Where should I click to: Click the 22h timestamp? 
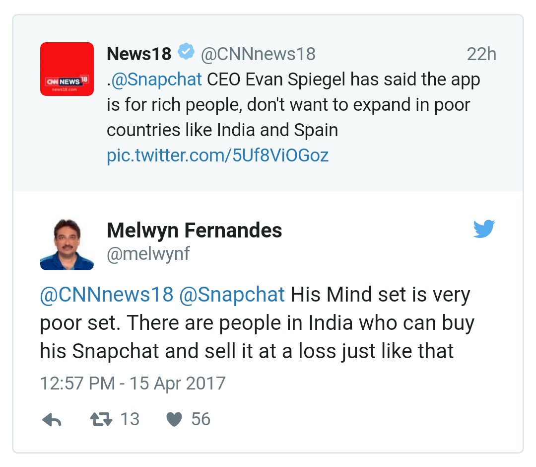coord(481,54)
